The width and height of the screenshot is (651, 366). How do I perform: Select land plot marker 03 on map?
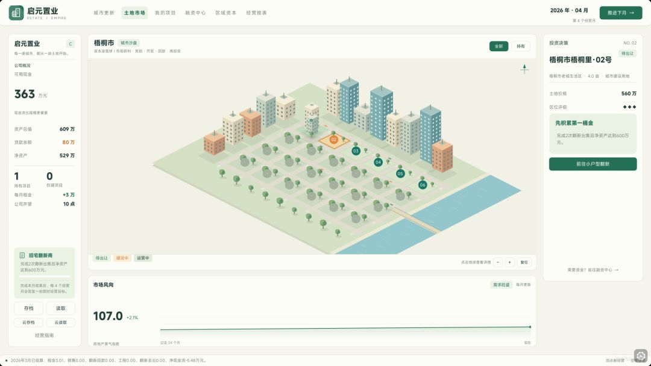click(356, 151)
